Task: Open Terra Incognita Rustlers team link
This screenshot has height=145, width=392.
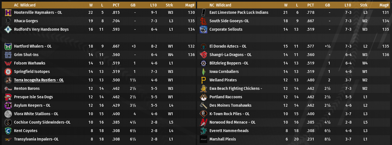Action: [x=39, y=80]
